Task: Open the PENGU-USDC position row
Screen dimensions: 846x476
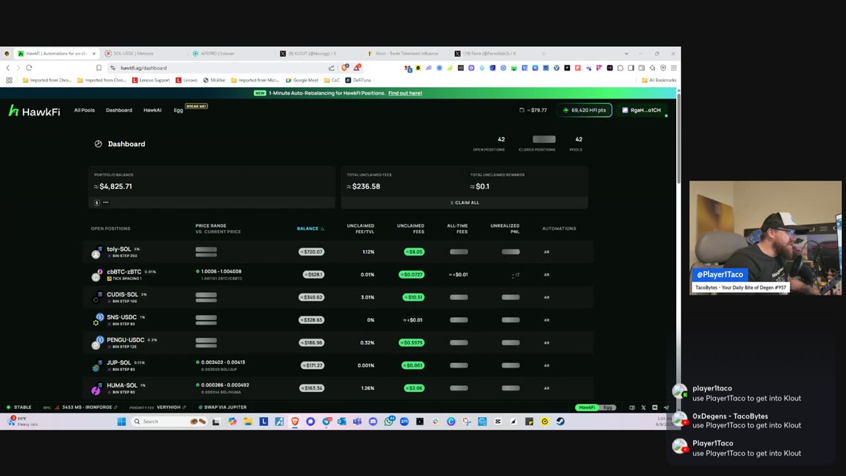Action: 339,342
